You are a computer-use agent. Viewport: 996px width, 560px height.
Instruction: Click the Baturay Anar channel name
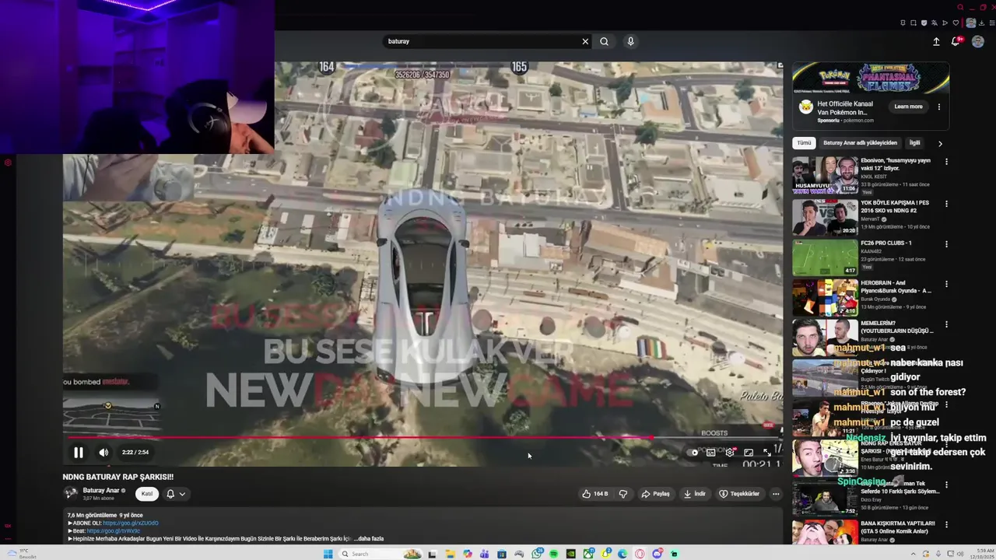(101, 491)
